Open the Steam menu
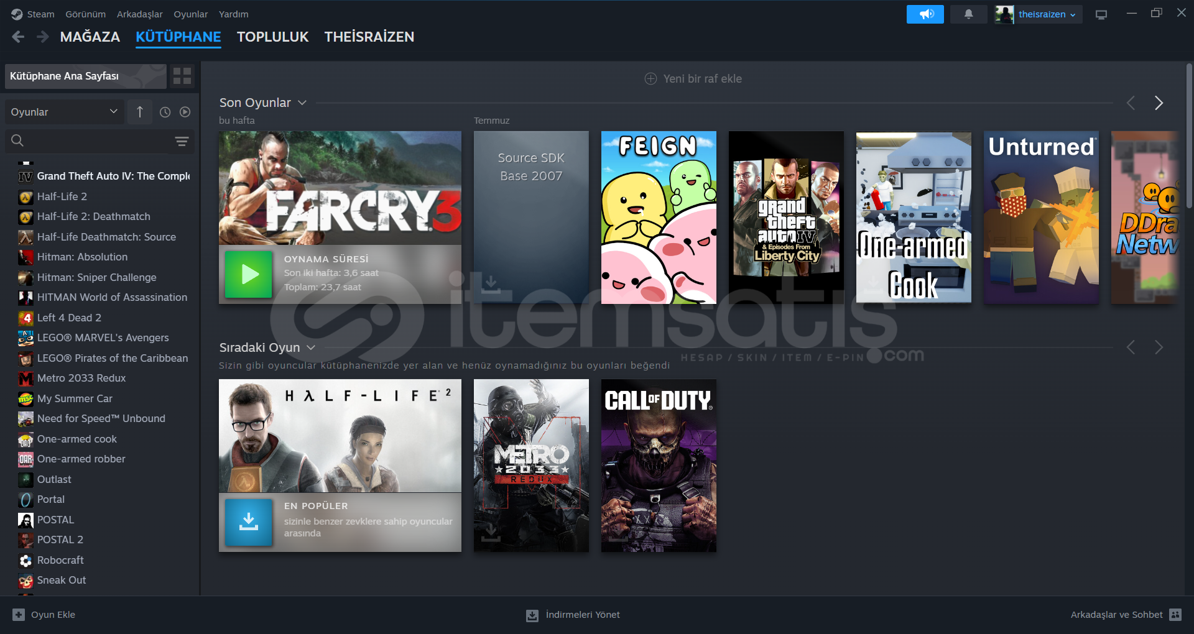1194x634 pixels. pos(40,14)
